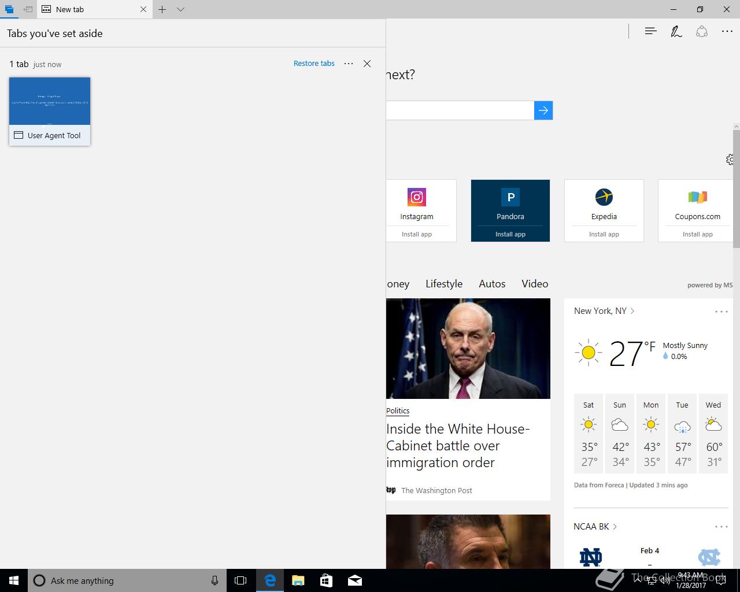740x592 pixels.
Task: Click Install app under Coupons.com
Action: pyautogui.click(x=698, y=234)
